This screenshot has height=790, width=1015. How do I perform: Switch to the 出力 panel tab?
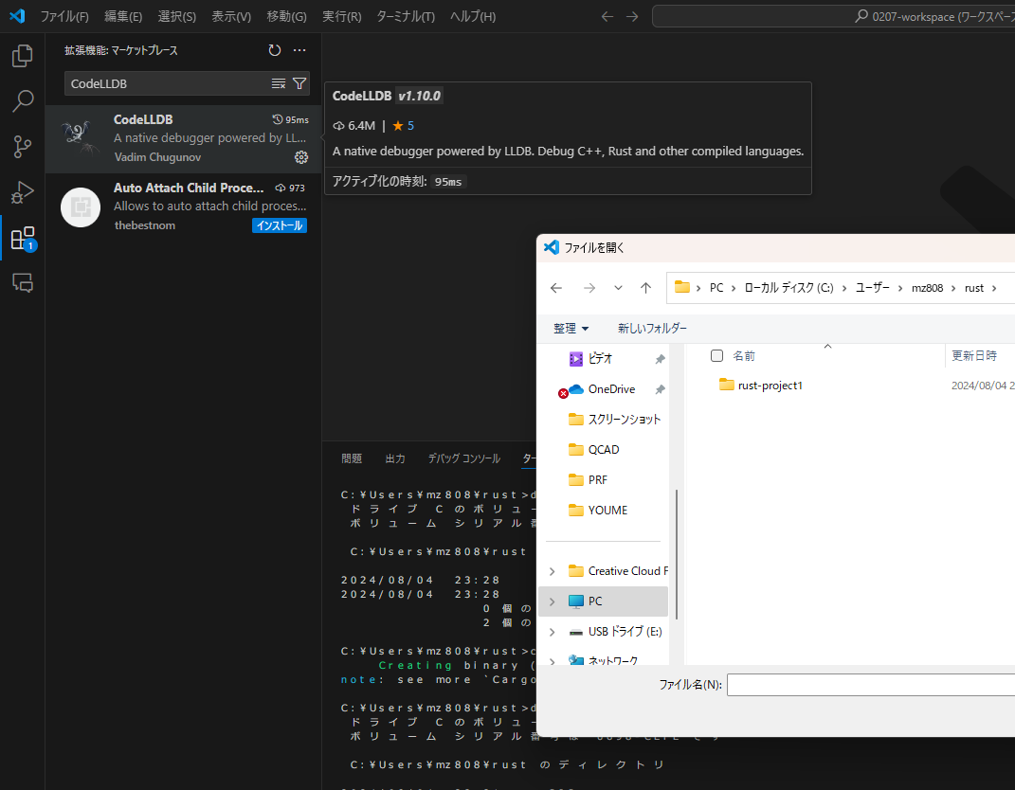coord(395,458)
